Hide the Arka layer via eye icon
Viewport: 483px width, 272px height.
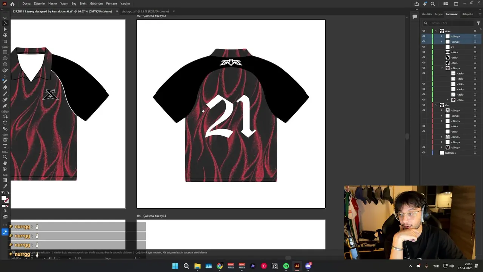tap(424, 31)
